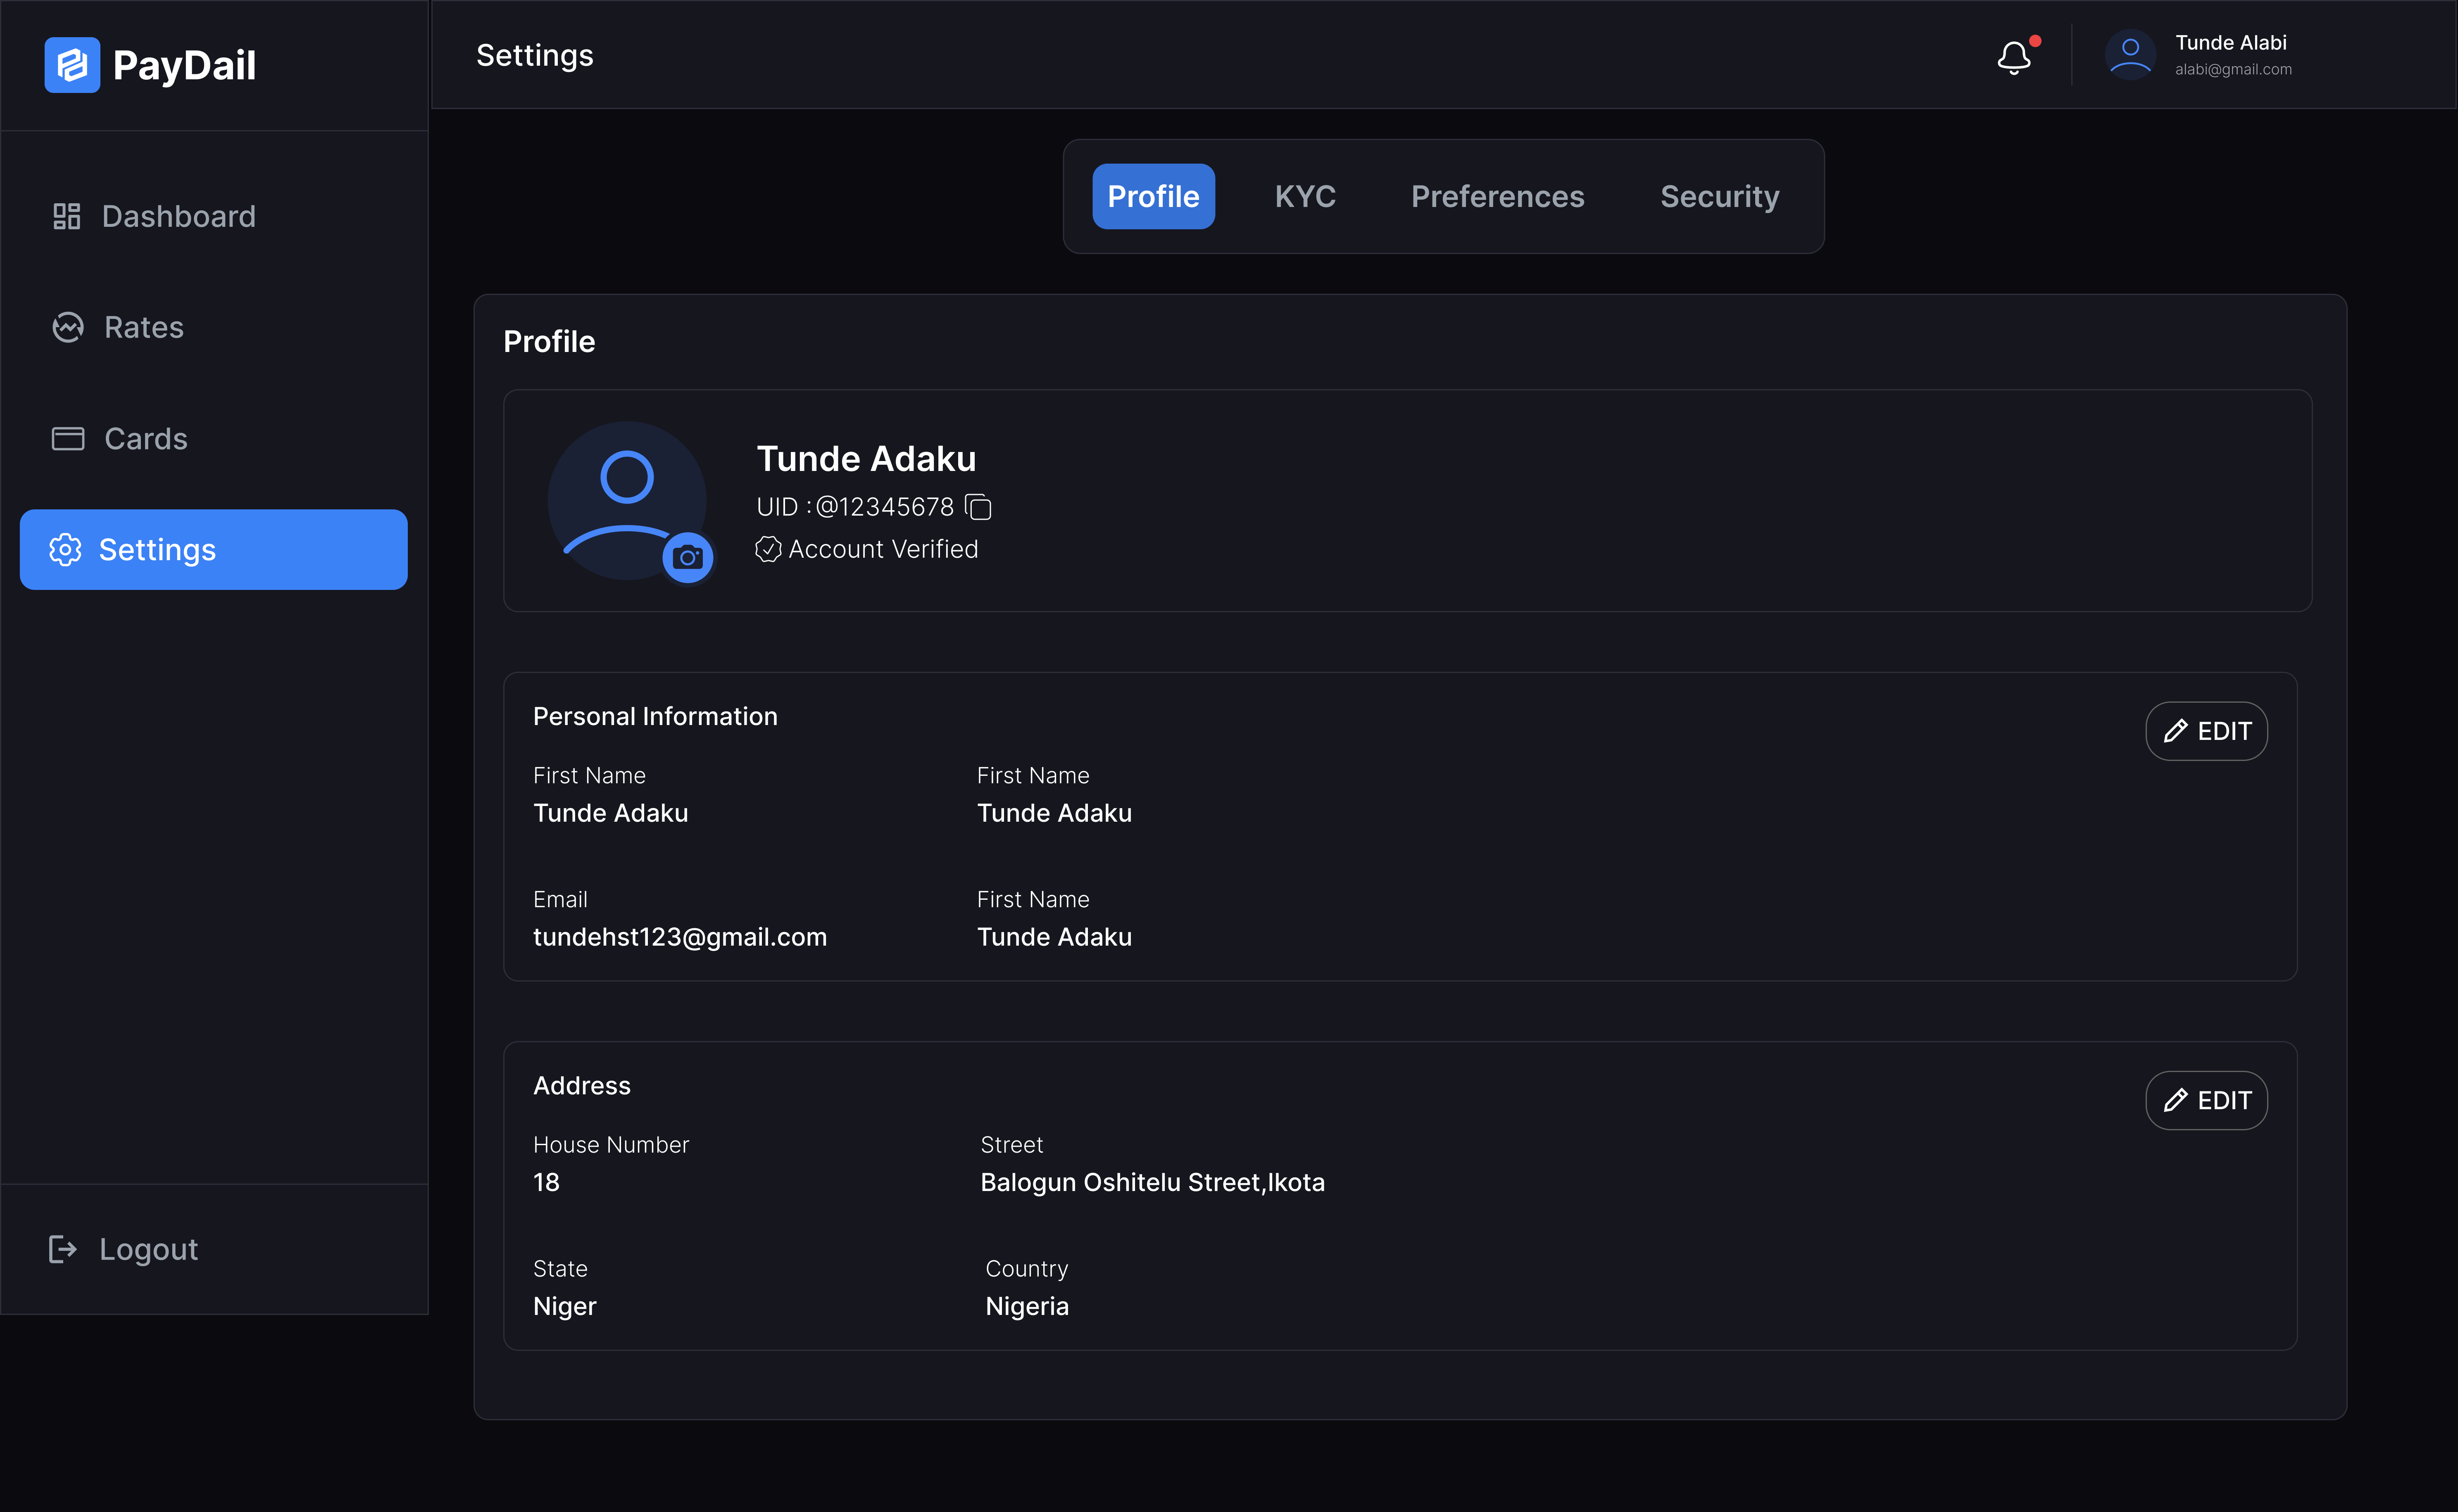2458x1512 pixels.
Task: Click the Dashboard grid icon
Action: [67, 216]
